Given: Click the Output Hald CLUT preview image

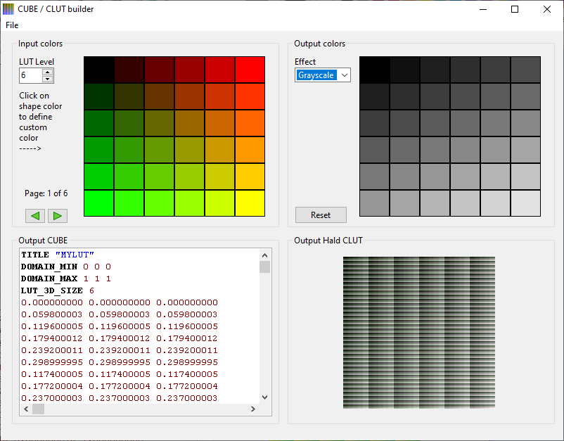Looking at the screenshot, I should click(419, 333).
